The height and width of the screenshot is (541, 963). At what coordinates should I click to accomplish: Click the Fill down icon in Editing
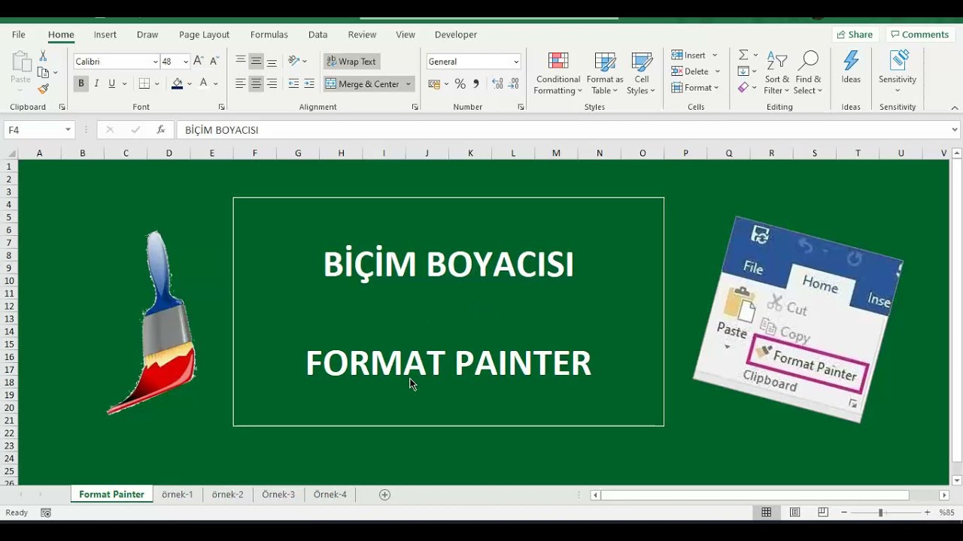coord(743,71)
